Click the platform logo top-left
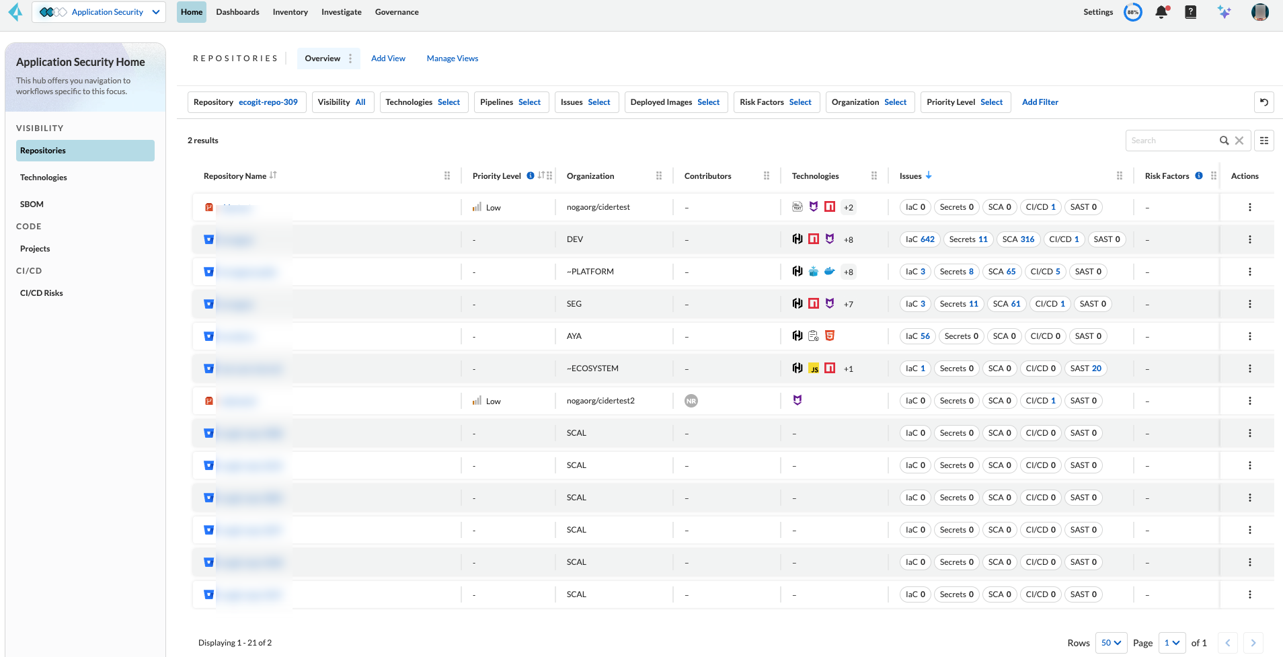The height and width of the screenshot is (657, 1283). (15, 12)
